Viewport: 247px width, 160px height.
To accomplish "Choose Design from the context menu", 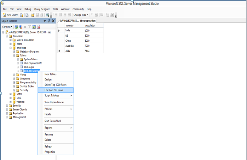I will [56, 80].
